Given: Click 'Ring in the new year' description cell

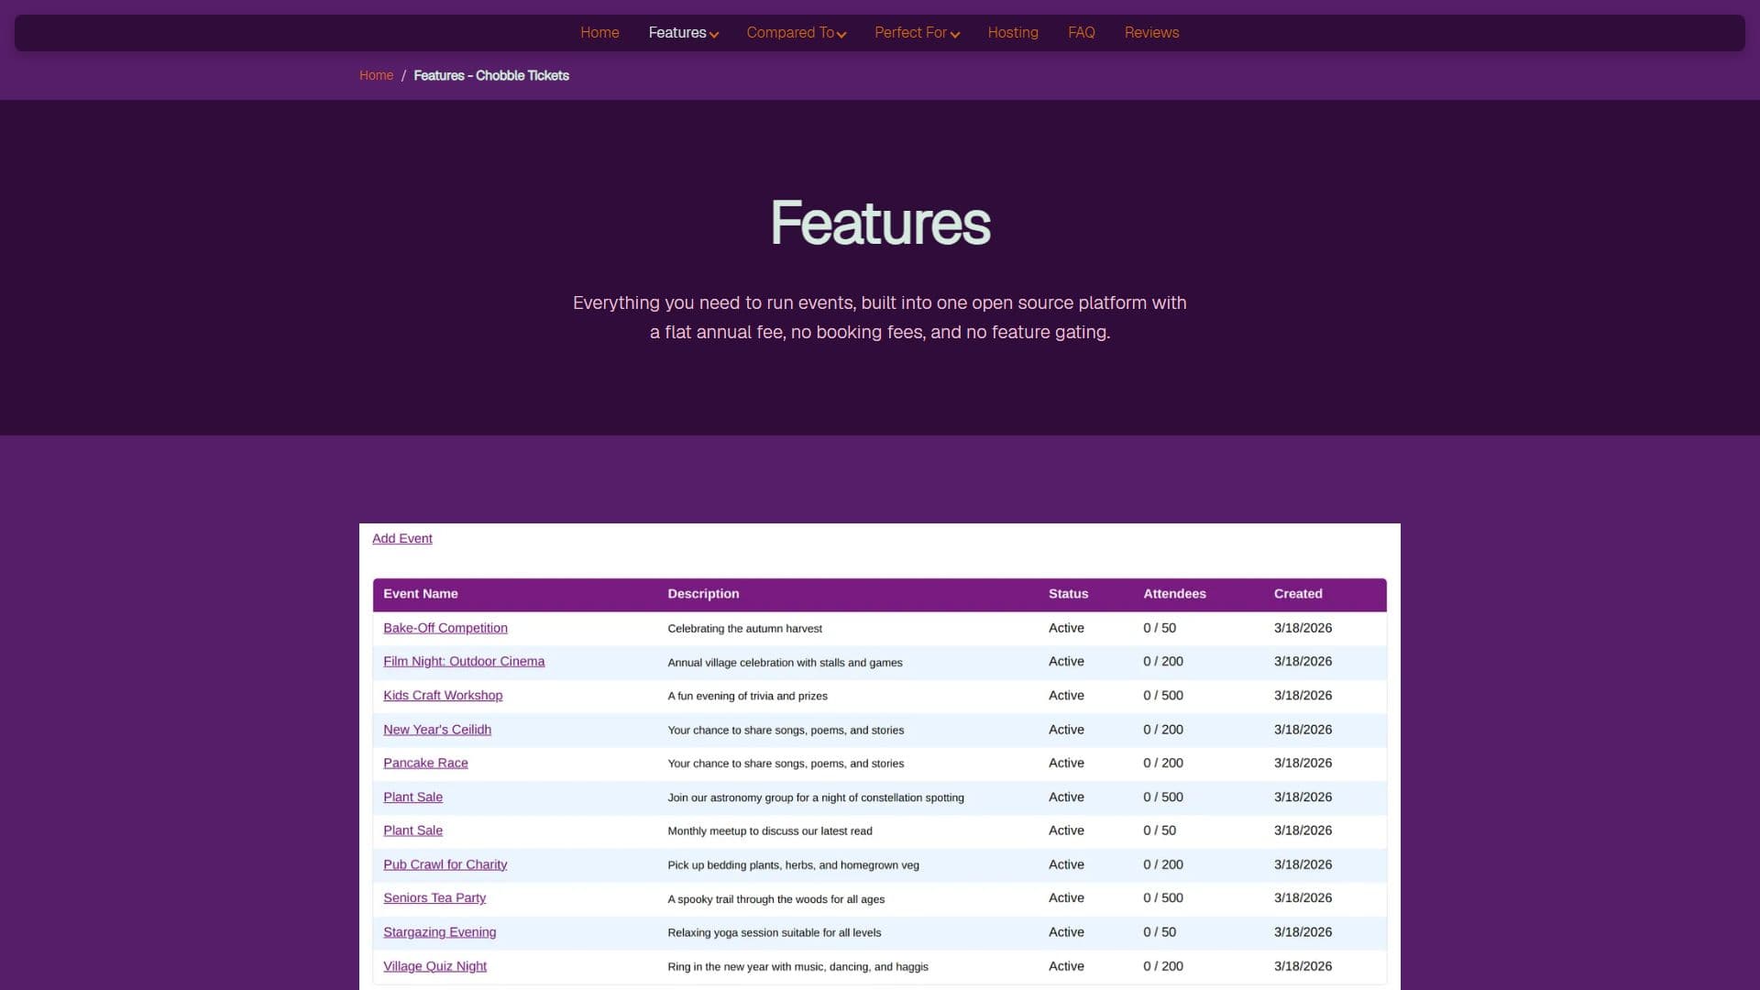Looking at the screenshot, I should pos(797,967).
